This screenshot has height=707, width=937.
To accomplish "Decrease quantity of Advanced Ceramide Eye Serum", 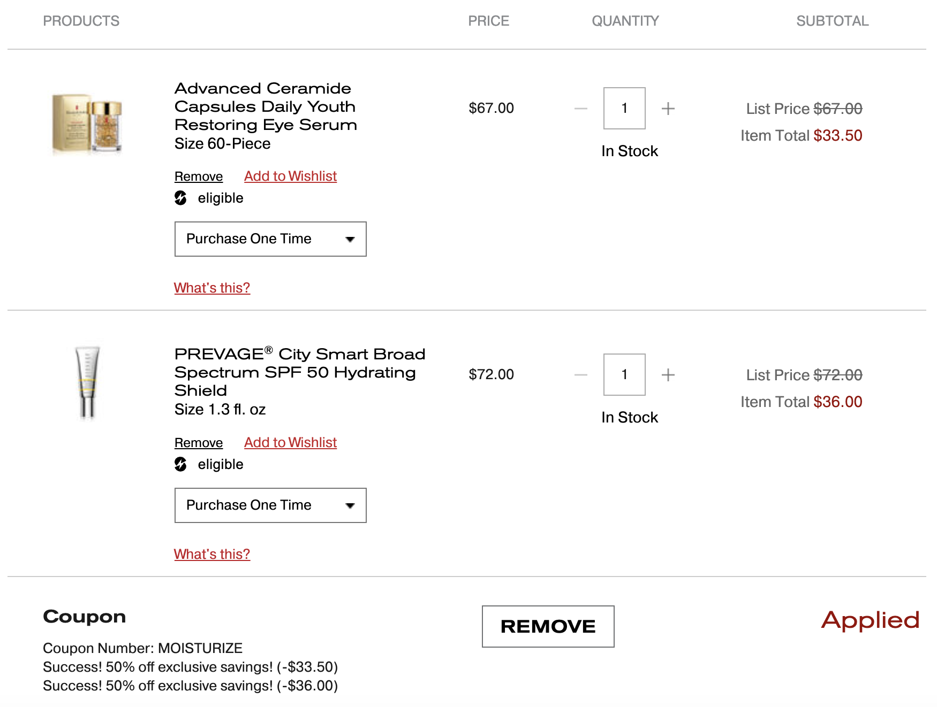I will coord(581,109).
